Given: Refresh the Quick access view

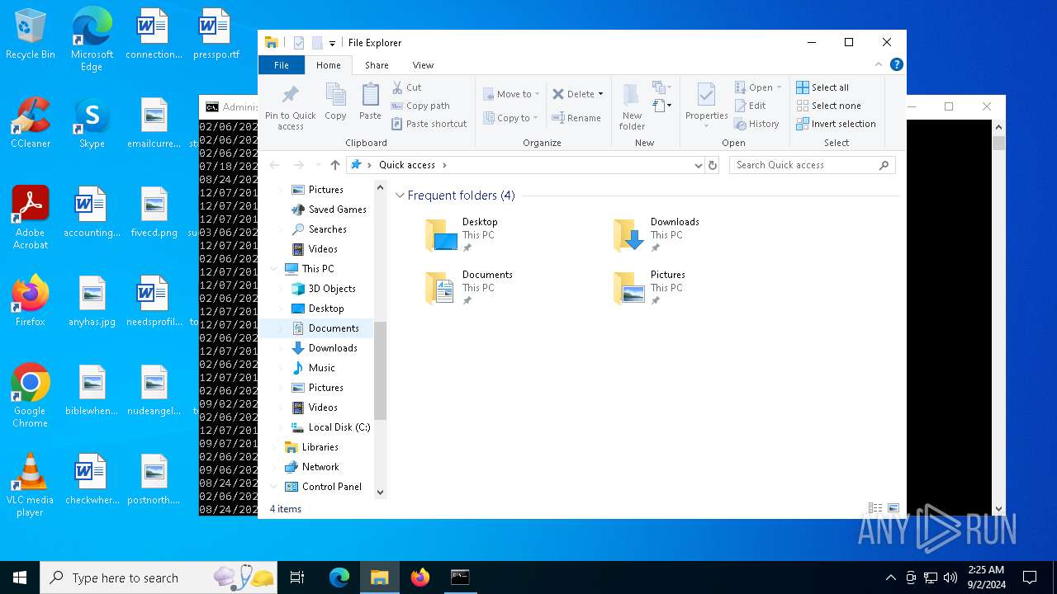Looking at the screenshot, I should pyautogui.click(x=713, y=165).
